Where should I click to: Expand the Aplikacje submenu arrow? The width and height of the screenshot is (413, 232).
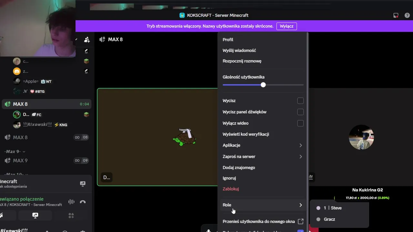[x=300, y=145]
